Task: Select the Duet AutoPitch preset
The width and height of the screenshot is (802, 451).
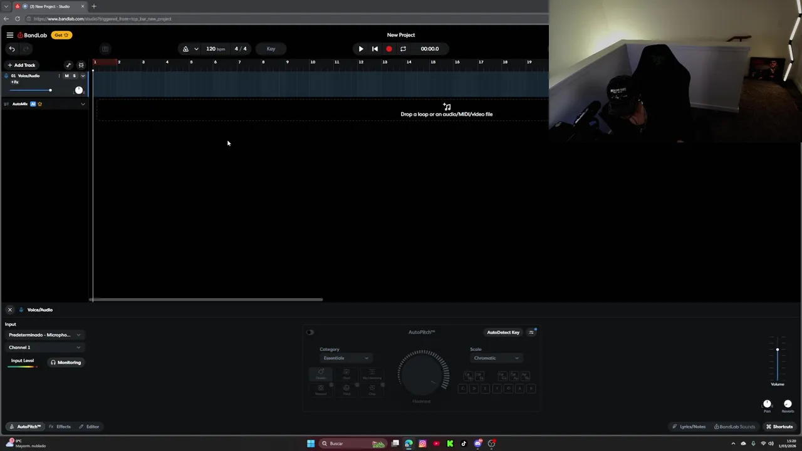Action: click(346, 373)
